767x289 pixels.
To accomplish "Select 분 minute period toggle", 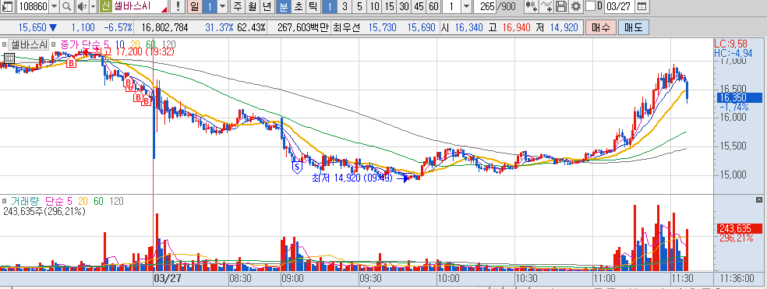I will click(x=283, y=7).
